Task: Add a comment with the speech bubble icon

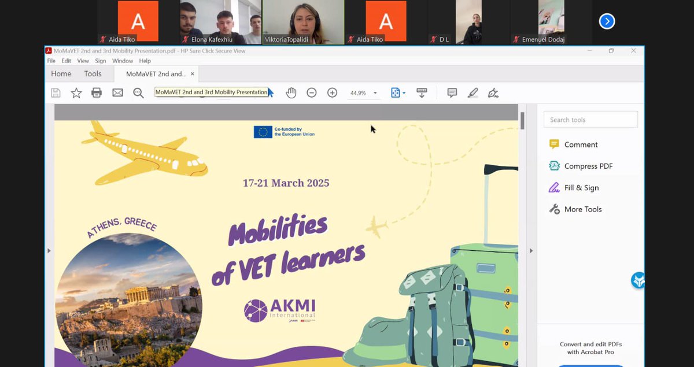Action: (452, 92)
